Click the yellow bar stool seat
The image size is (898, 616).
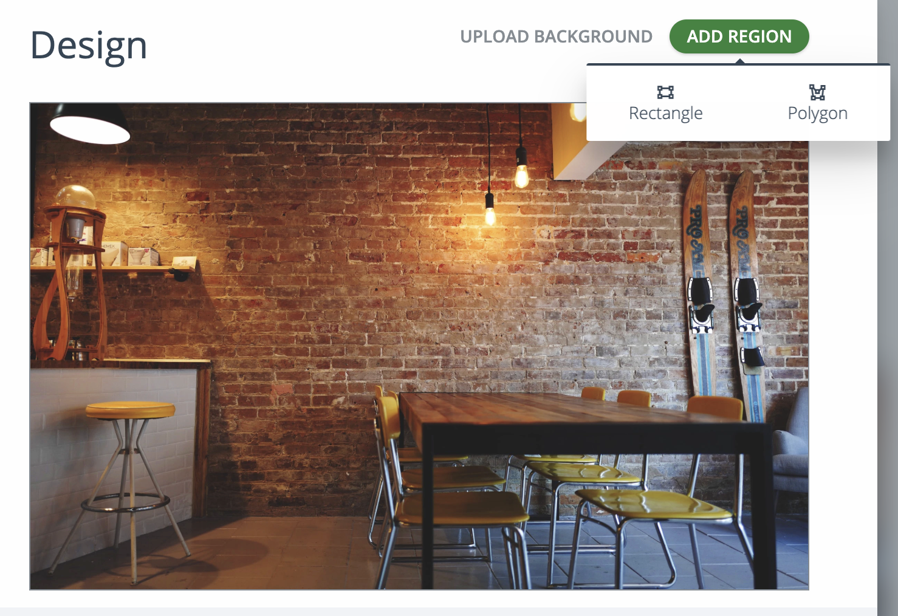(131, 409)
